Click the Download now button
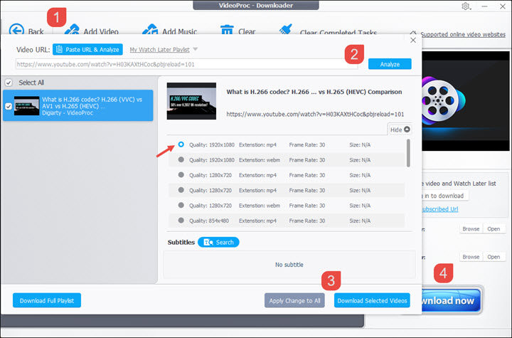The image size is (512, 338). pos(451,300)
